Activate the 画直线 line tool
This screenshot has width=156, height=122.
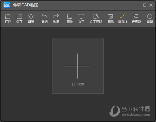(x=123, y=19)
